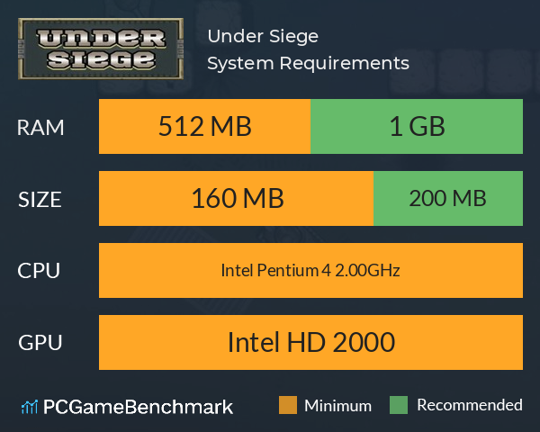Click the GPU row label
Image resolution: width=540 pixels, height=432 pixels.
[40, 343]
